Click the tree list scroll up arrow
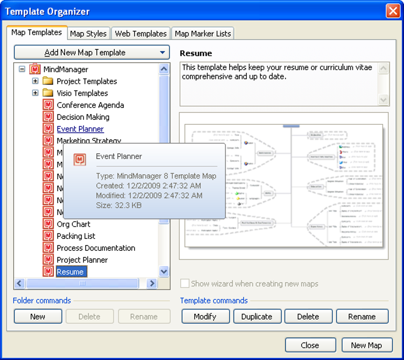Image resolution: width=404 pixels, height=360 pixels. click(x=164, y=69)
